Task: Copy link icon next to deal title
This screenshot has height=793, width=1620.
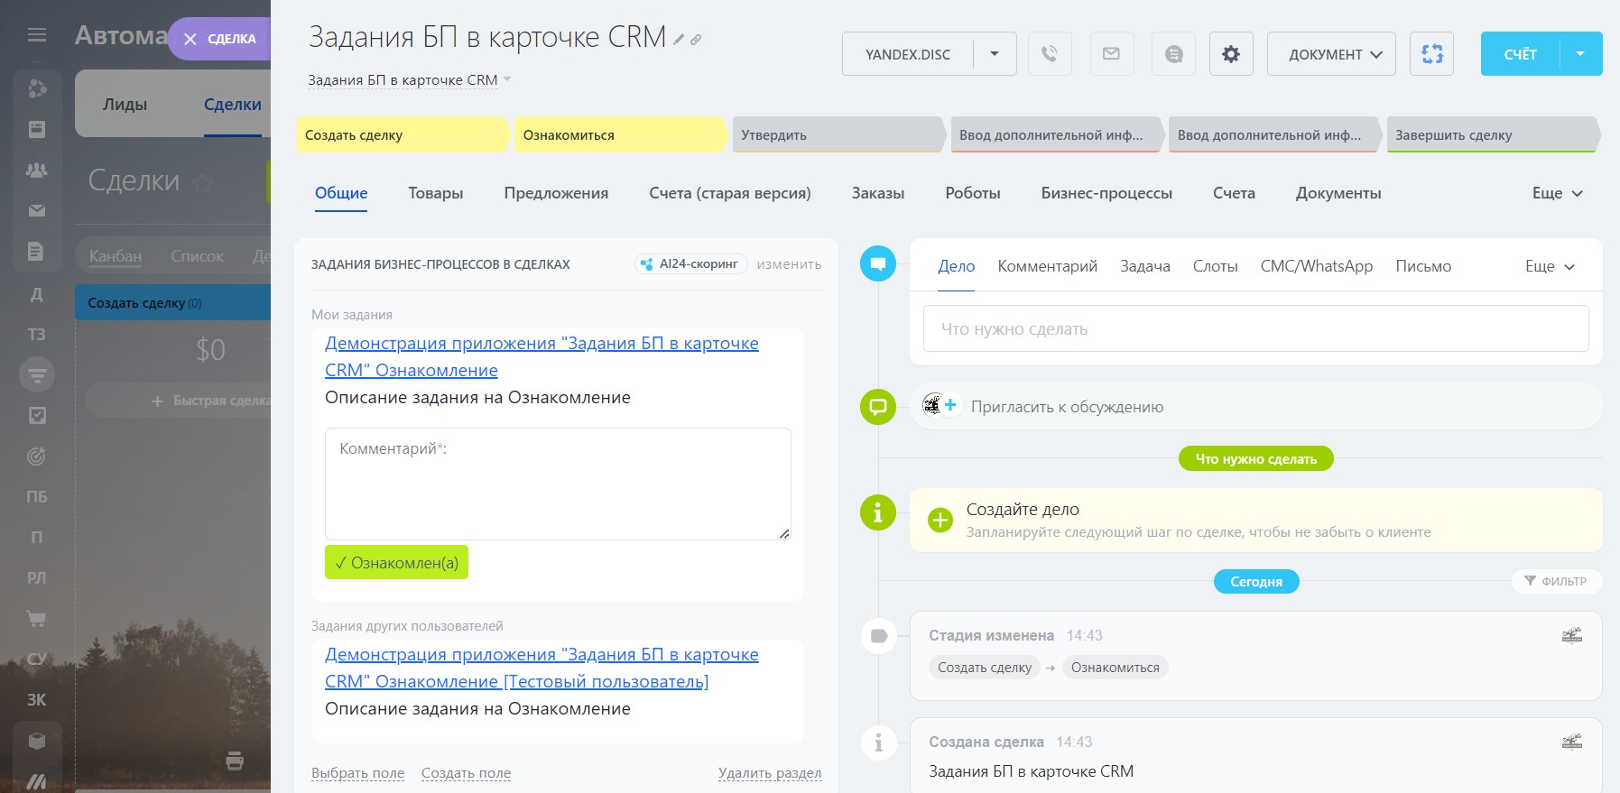Action: point(696,40)
